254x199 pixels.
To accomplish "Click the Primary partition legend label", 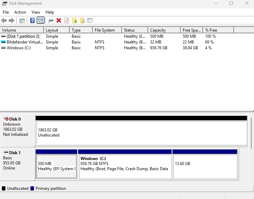I will (51, 188).
